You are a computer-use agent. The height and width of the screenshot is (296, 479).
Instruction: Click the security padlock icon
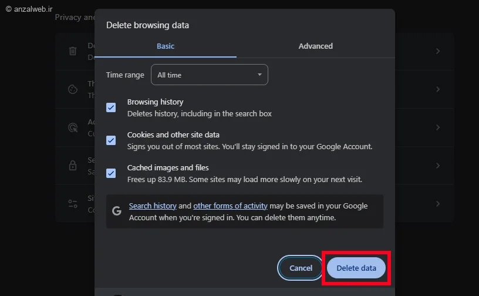[x=73, y=165]
